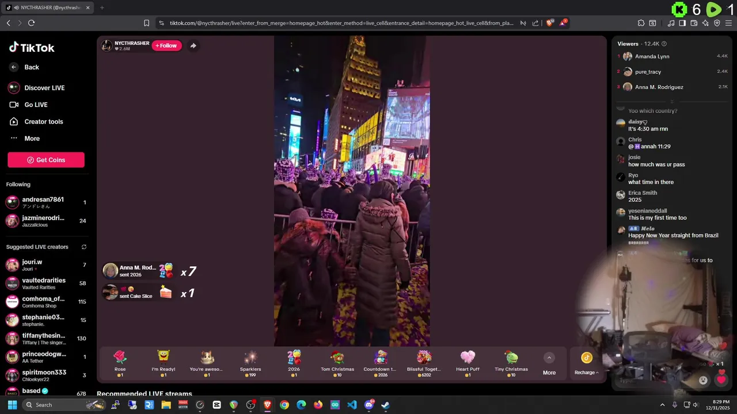This screenshot has width=737, height=414.
Task: Send the Tom Christmas gift
Action: point(337,363)
